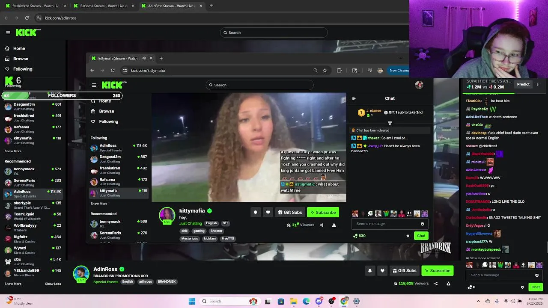Subscribe to AdinRoss channel
The width and height of the screenshot is (548, 308).
[x=437, y=270]
